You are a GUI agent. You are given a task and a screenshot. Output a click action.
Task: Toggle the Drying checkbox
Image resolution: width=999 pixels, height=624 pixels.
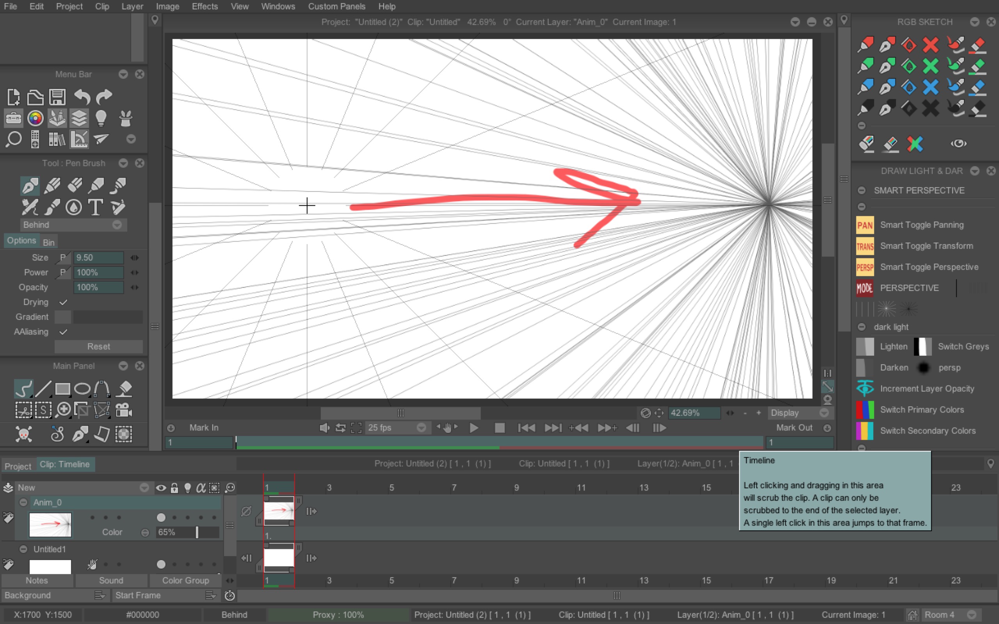pos(63,302)
